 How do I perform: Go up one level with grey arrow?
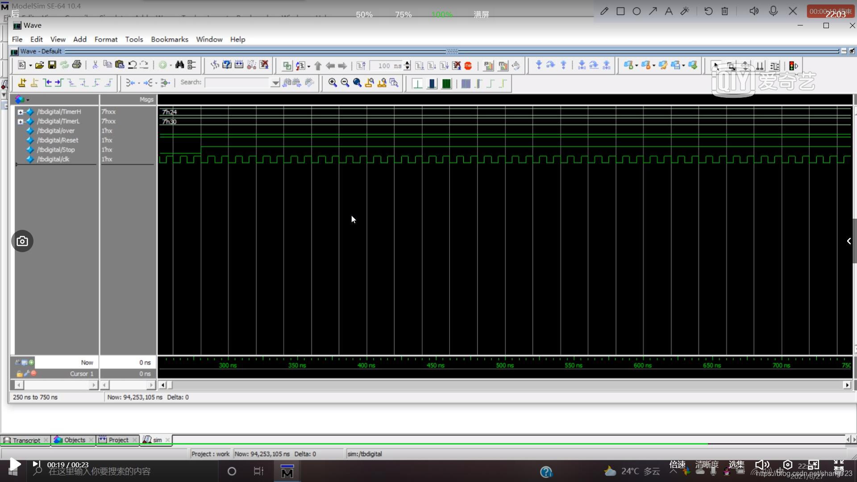[x=318, y=66]
